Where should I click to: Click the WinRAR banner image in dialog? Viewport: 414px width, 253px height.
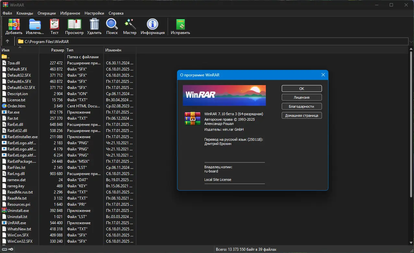tap(224, 95)
